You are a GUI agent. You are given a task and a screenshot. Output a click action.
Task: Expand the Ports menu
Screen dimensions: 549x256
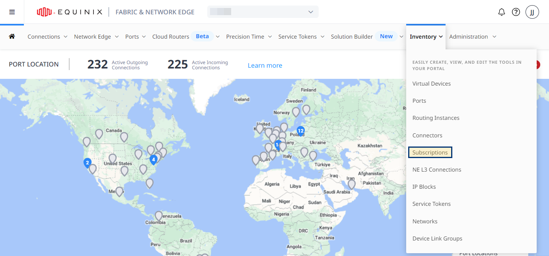(135, 37)
